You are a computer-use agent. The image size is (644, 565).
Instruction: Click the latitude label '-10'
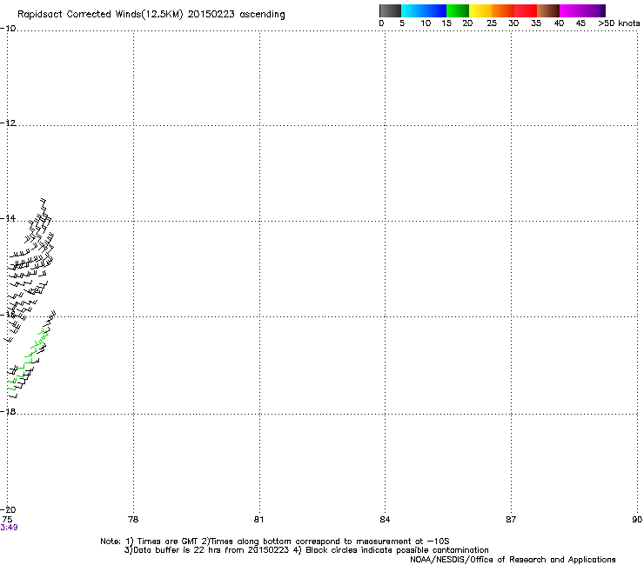click(x=8, y=28)
